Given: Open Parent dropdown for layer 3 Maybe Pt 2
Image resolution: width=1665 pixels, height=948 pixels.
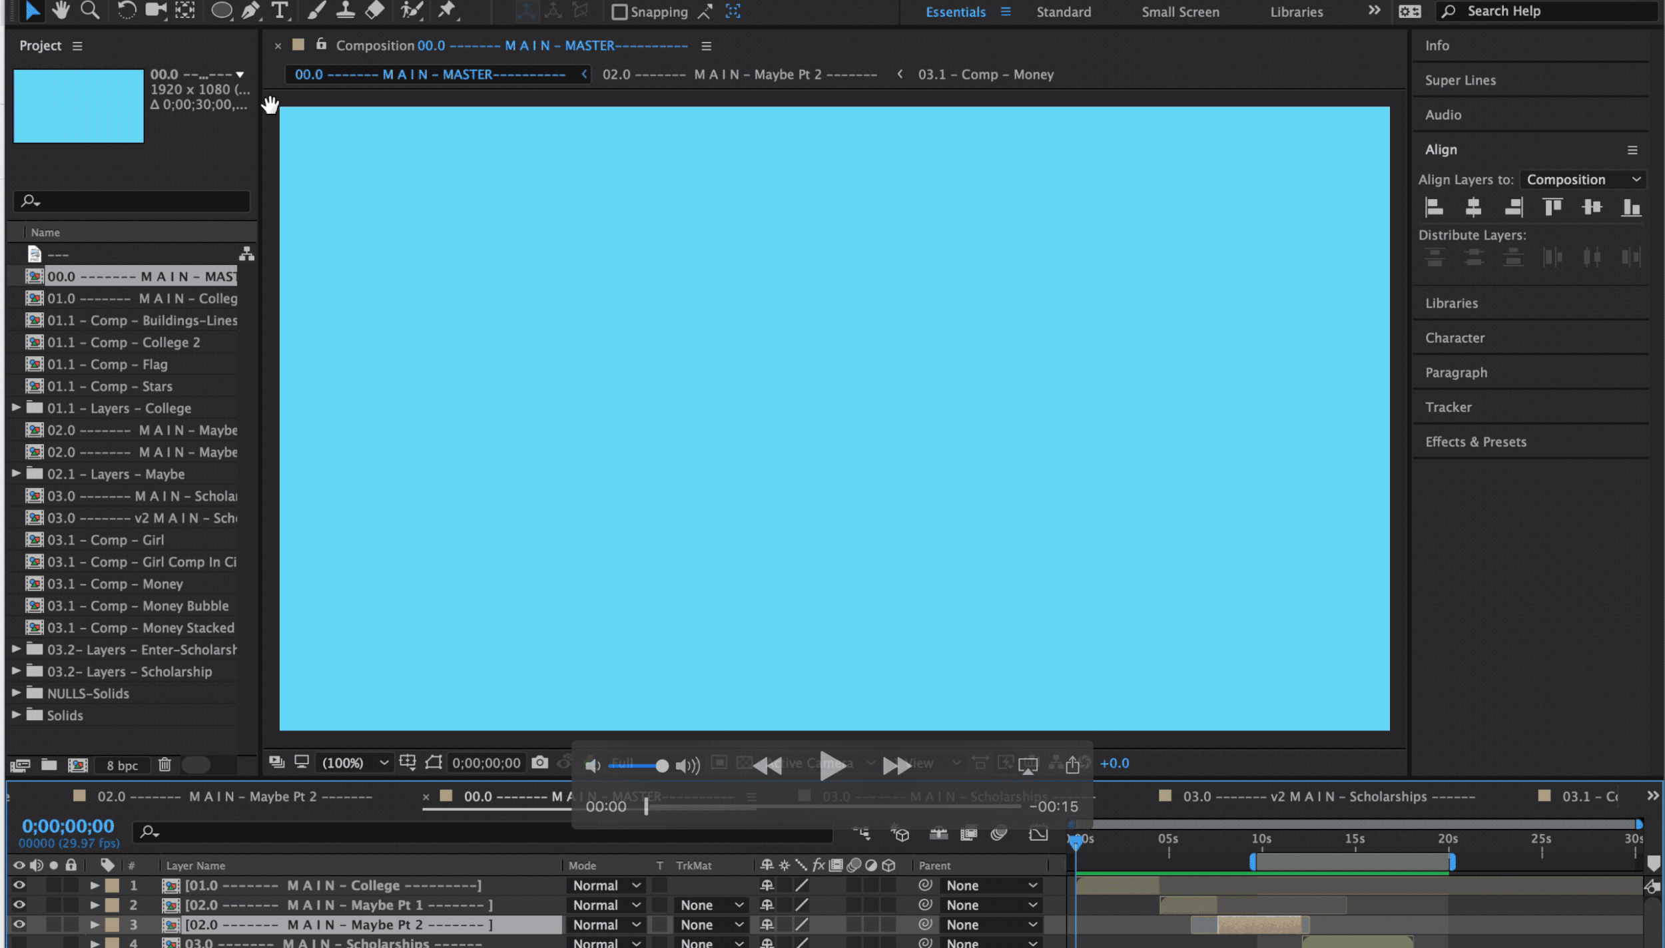Looking at the screenshot, I should (990, 925).
